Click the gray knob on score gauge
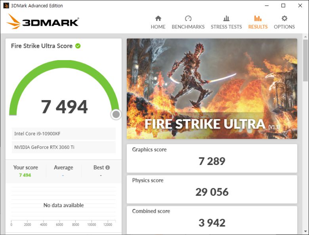The width and height of the screenshot is (309, 235). click(116, 114)
